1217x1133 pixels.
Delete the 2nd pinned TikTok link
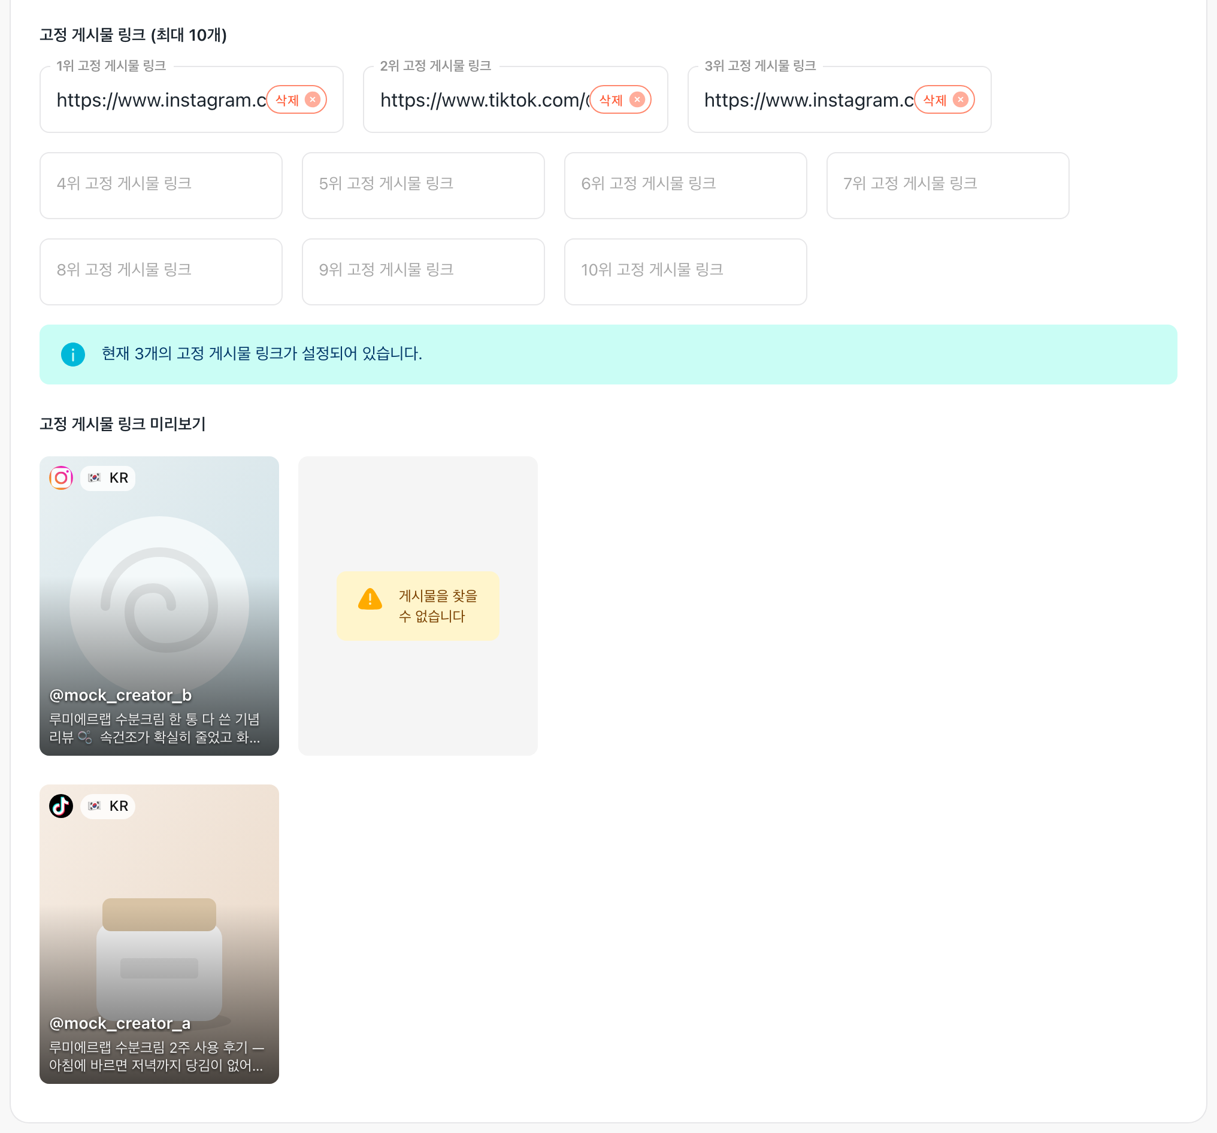620,100
